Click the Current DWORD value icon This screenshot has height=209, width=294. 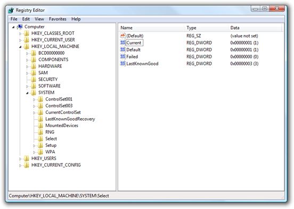point(123,43)
